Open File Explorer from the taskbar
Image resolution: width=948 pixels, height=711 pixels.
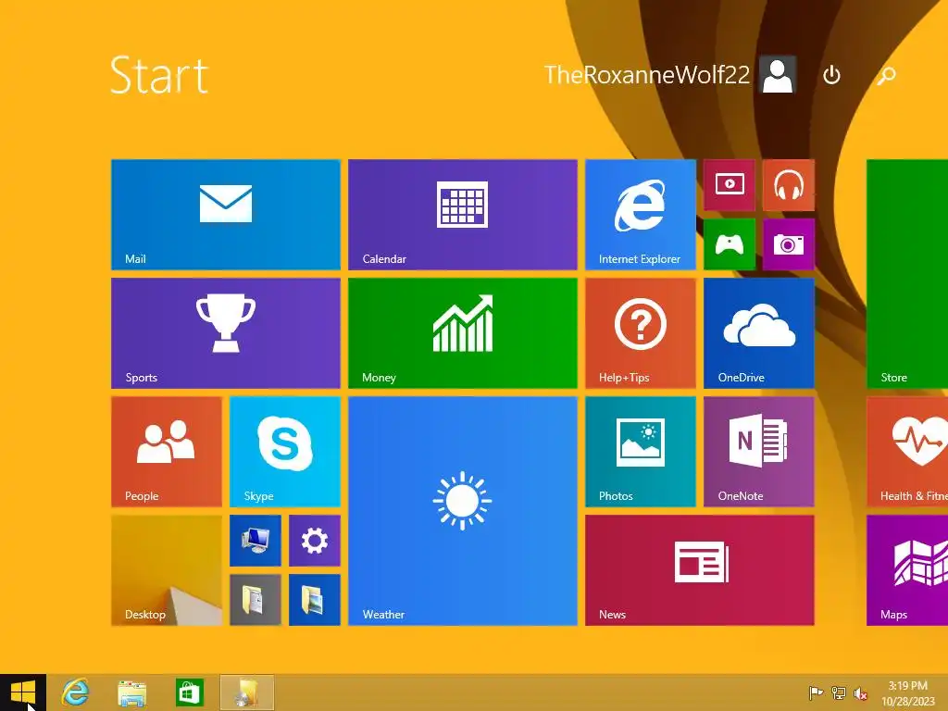(x=131, y=692)
